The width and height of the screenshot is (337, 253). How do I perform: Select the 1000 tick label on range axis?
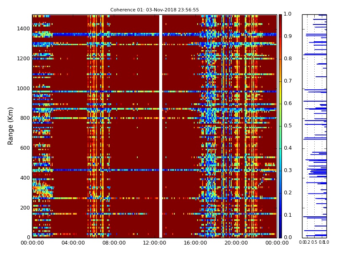tap(24, 89)
